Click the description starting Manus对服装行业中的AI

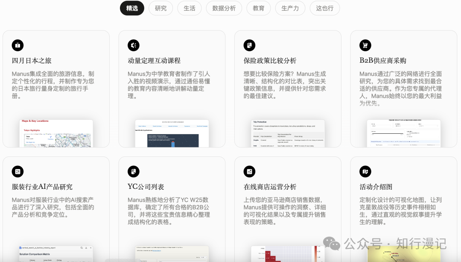53,207
